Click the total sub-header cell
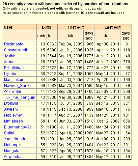Image resolution: width=138 pixels, height=166 pixels. coord(52,36)
